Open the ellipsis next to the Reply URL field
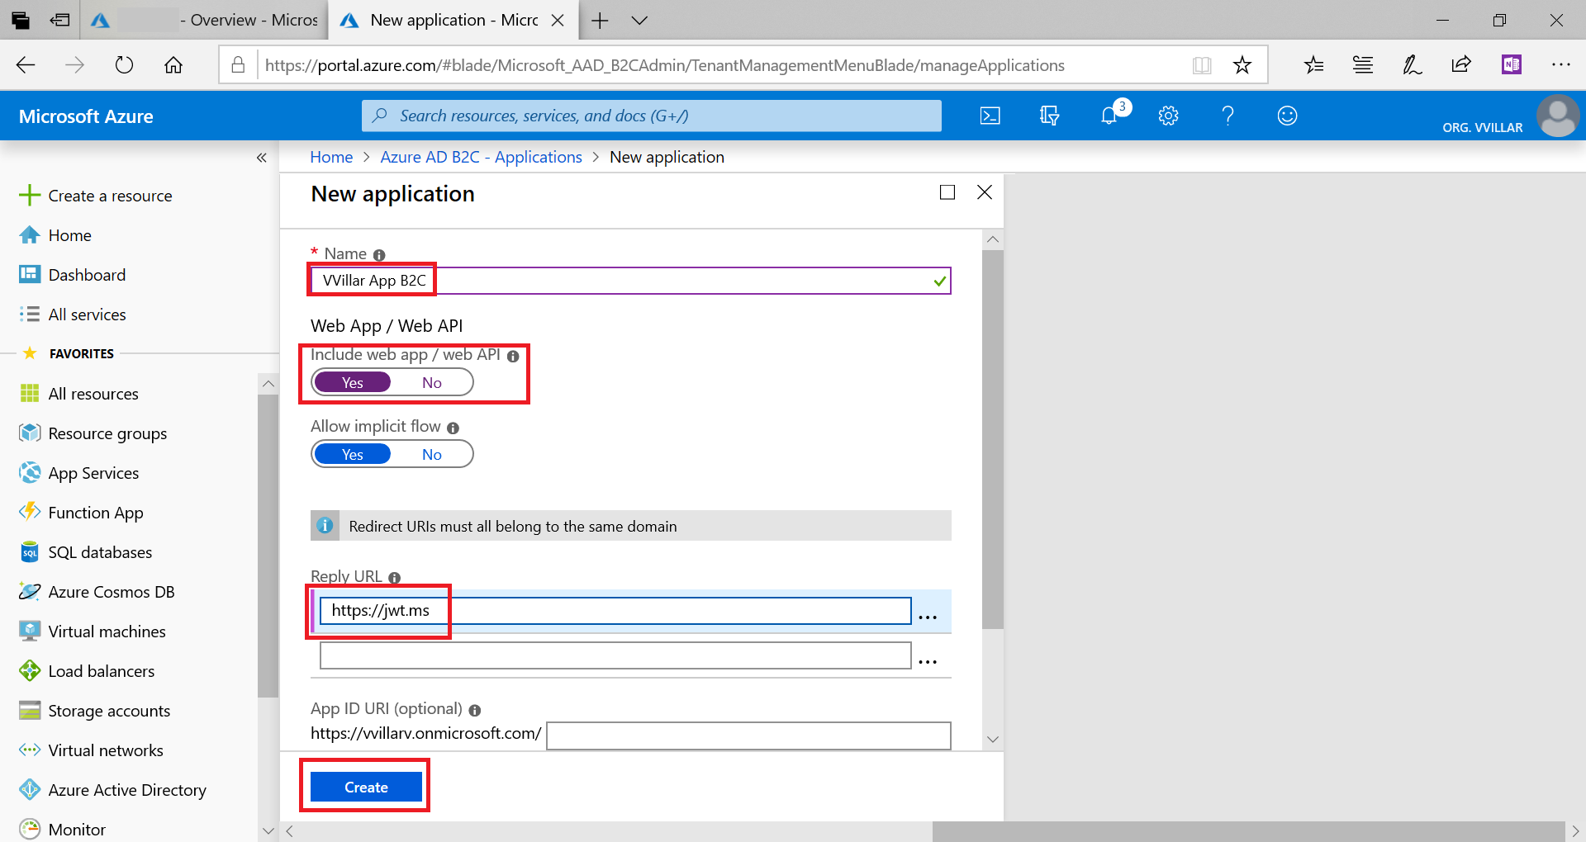Viewport: 1586px width, 842px height. click(928, 615)
